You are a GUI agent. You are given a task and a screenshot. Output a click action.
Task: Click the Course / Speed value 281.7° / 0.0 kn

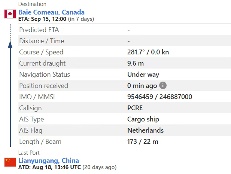[x=148, y=52]
